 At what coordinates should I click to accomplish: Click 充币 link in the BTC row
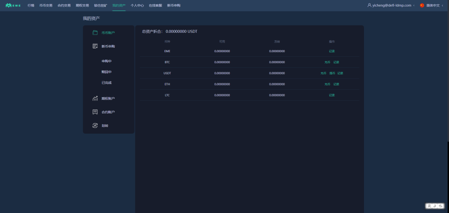(x=328, y=62)
